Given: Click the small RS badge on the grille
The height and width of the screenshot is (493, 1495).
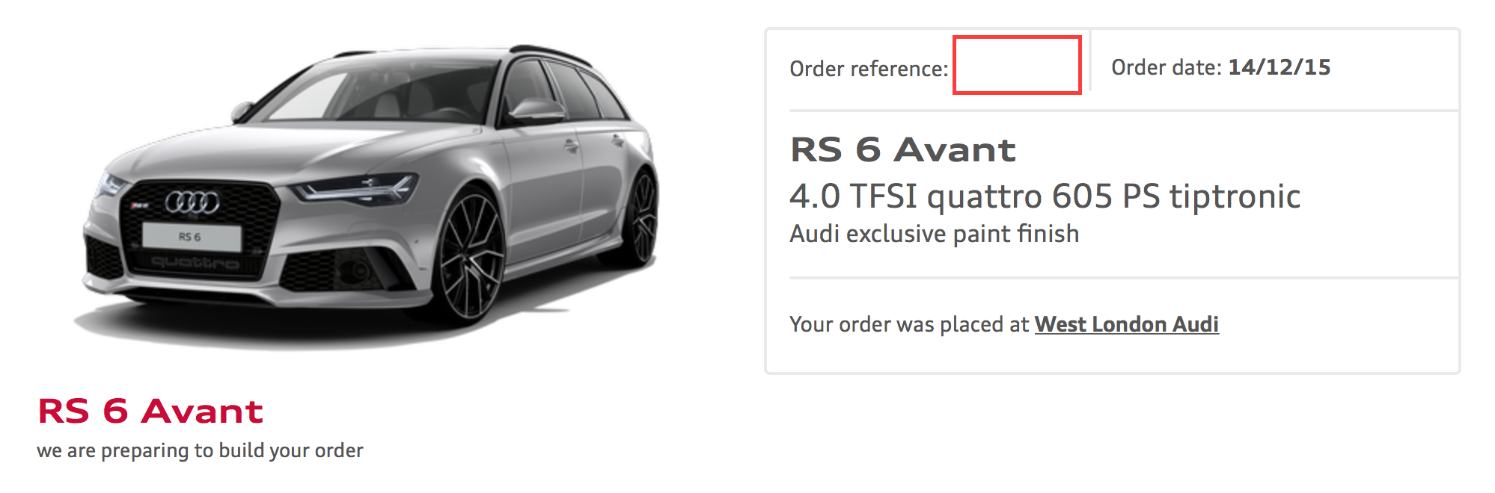Looking at the screenshot, I should point(140,205).
